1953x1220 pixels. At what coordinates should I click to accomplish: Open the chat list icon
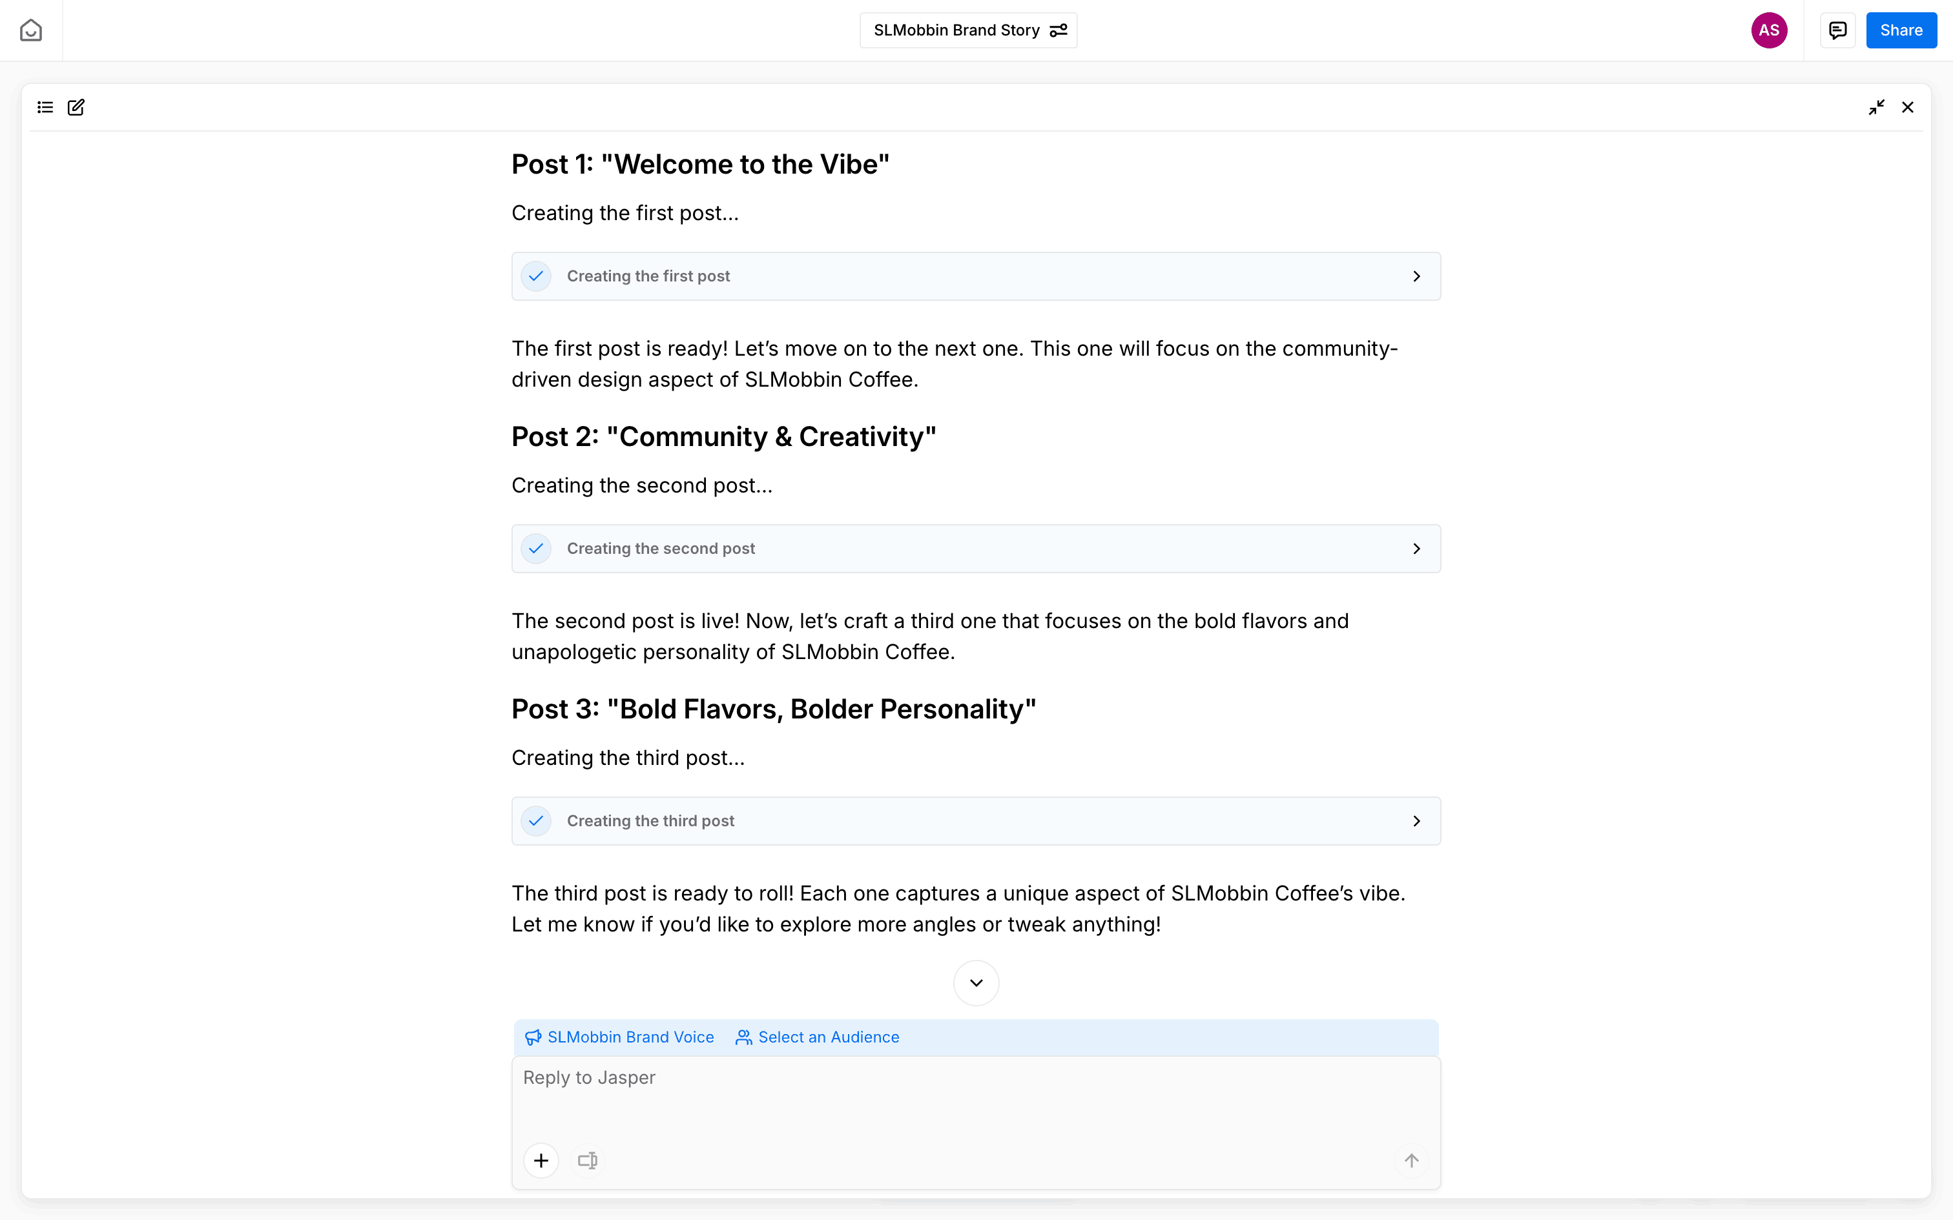click(45, 107)
